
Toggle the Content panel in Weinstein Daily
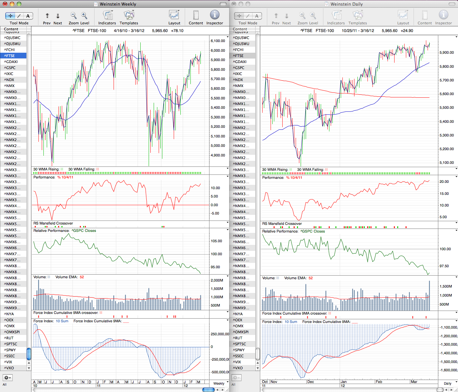click(425, 15)
